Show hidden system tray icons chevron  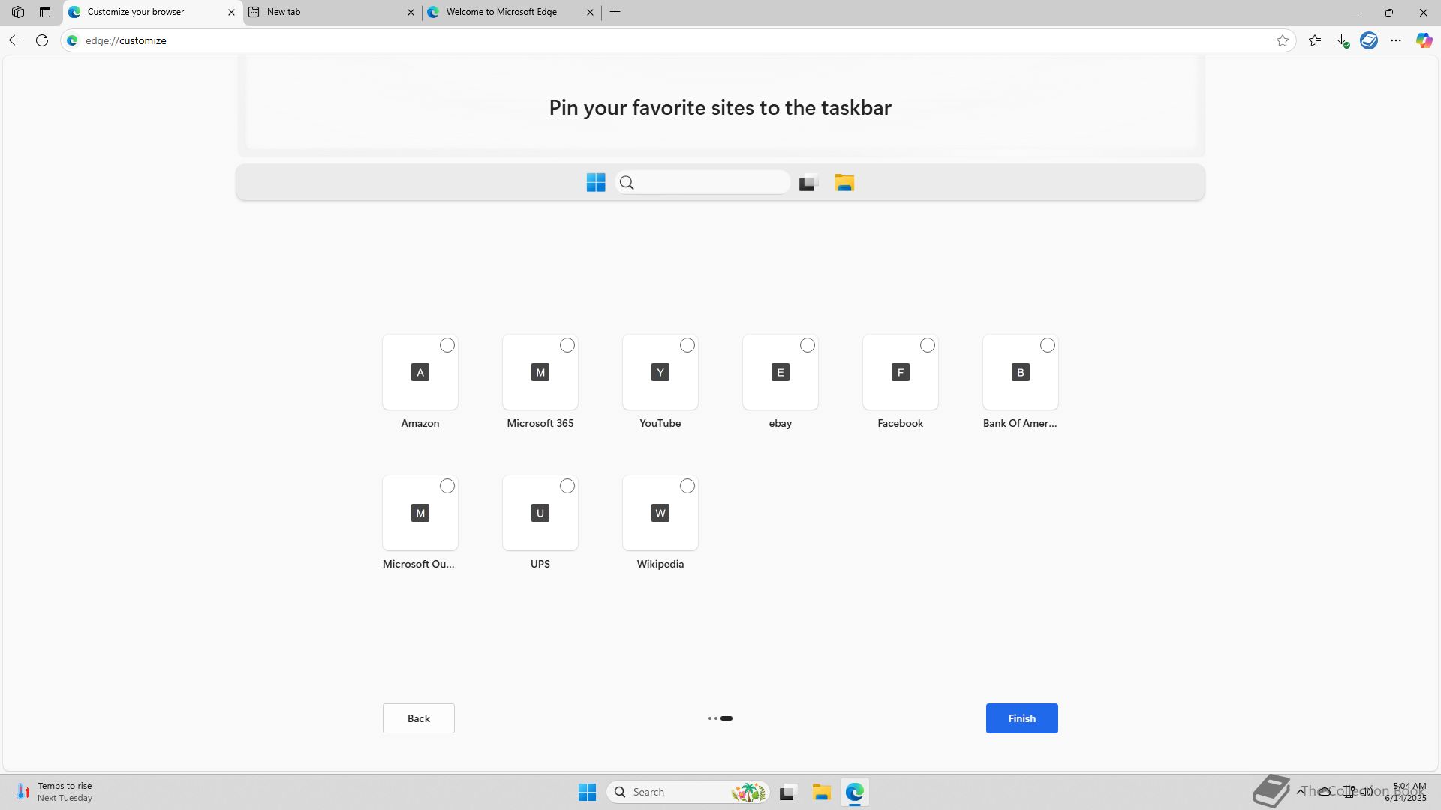(x=1300, y=791)
